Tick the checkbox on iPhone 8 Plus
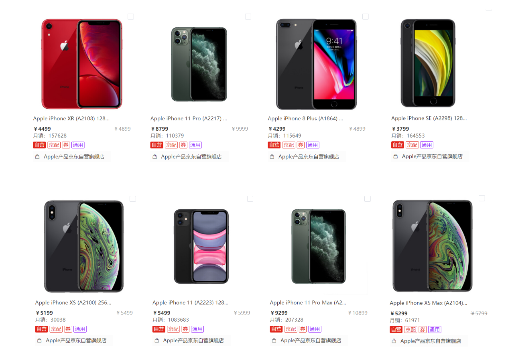 click(365, 16)
